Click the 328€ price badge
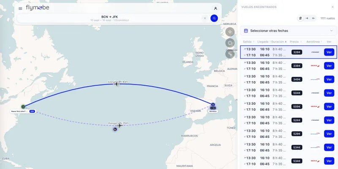338x169 pixels. click(x=297, y=52)
